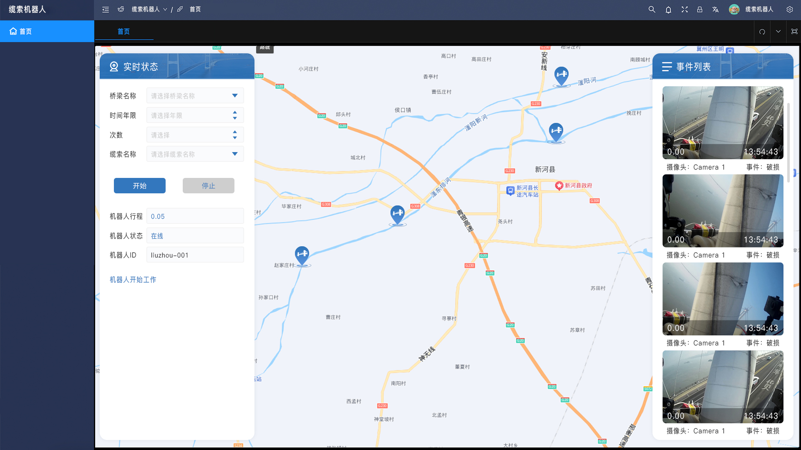Viewport: 801px width, 450px height.
Task: Open the language translation icon
Action: (x=715, y=9)
